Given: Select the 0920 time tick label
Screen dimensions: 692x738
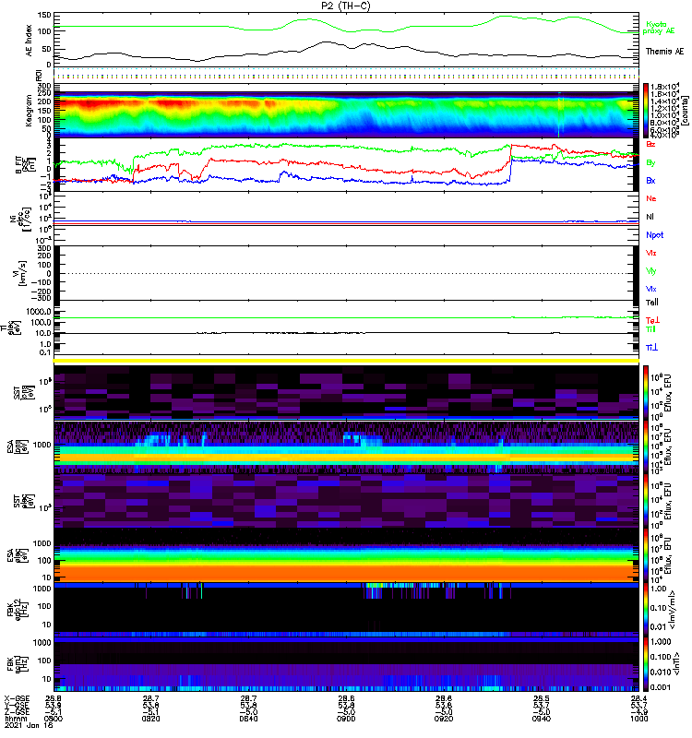Looking at the screenshot, I should [x=444, y=719].
